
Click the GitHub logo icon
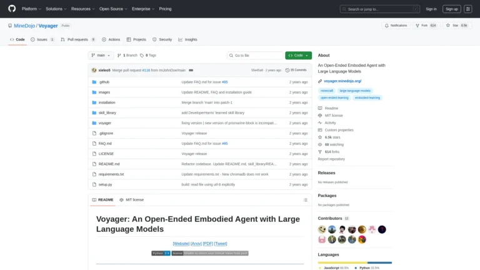click(12, 9)
